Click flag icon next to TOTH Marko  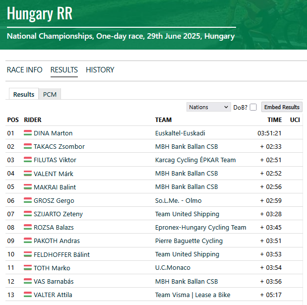(28, 268)
